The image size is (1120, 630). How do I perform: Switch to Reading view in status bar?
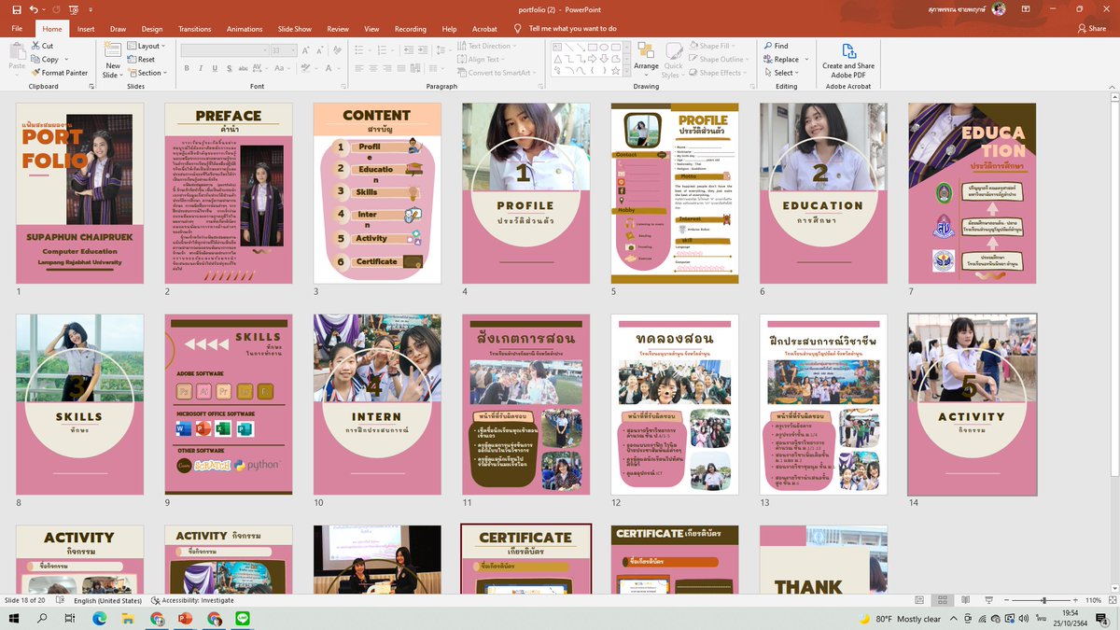click(x=964, y=600)
